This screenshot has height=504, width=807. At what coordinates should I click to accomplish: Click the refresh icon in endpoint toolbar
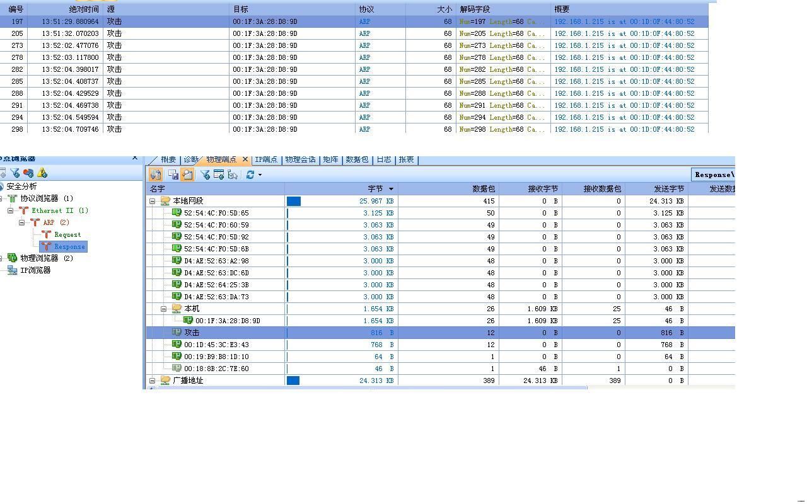tap(250, 175)
